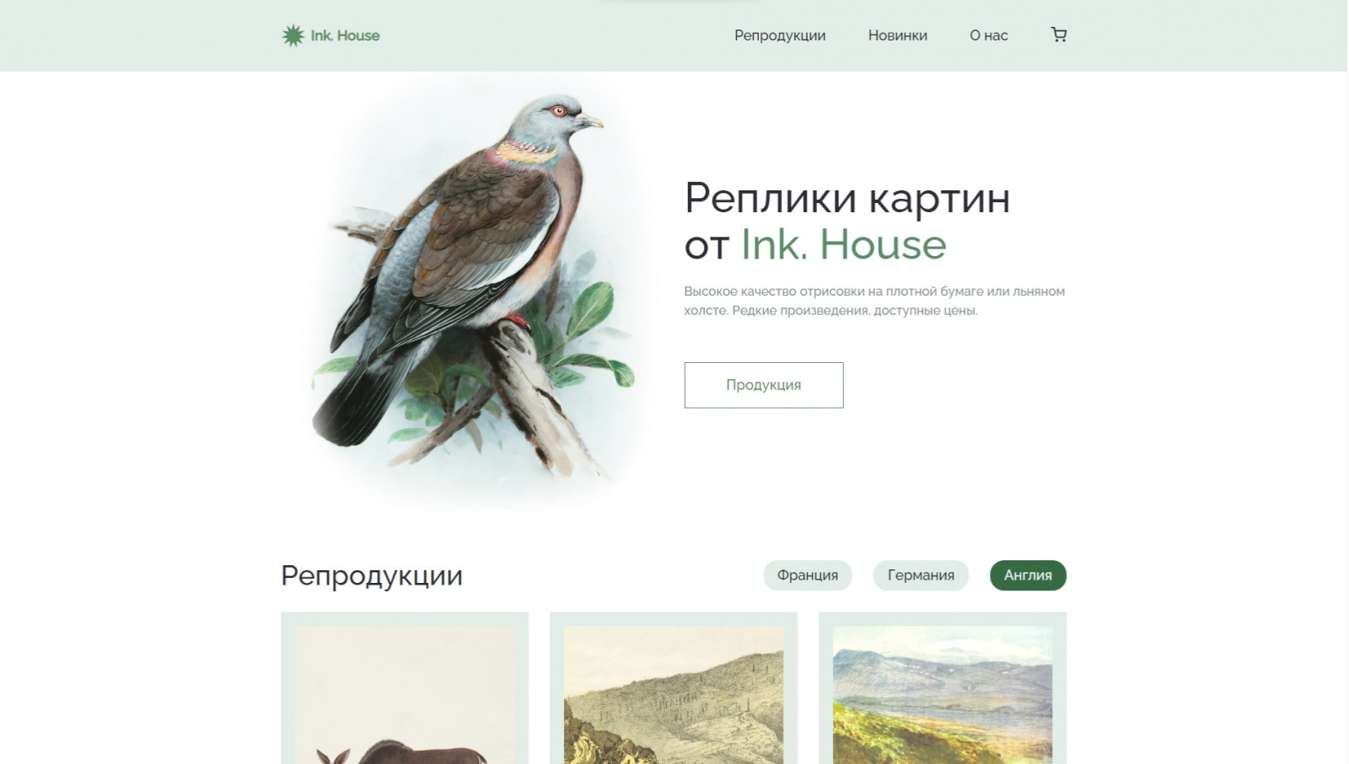Click the Продукция button

click(764, 385)
